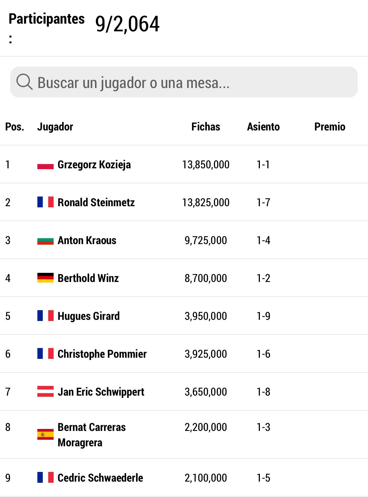
Task: Select the Premio column header
Action: (x=330, y=127)
